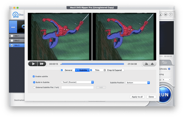Click the DVD Disc icon

15,15
